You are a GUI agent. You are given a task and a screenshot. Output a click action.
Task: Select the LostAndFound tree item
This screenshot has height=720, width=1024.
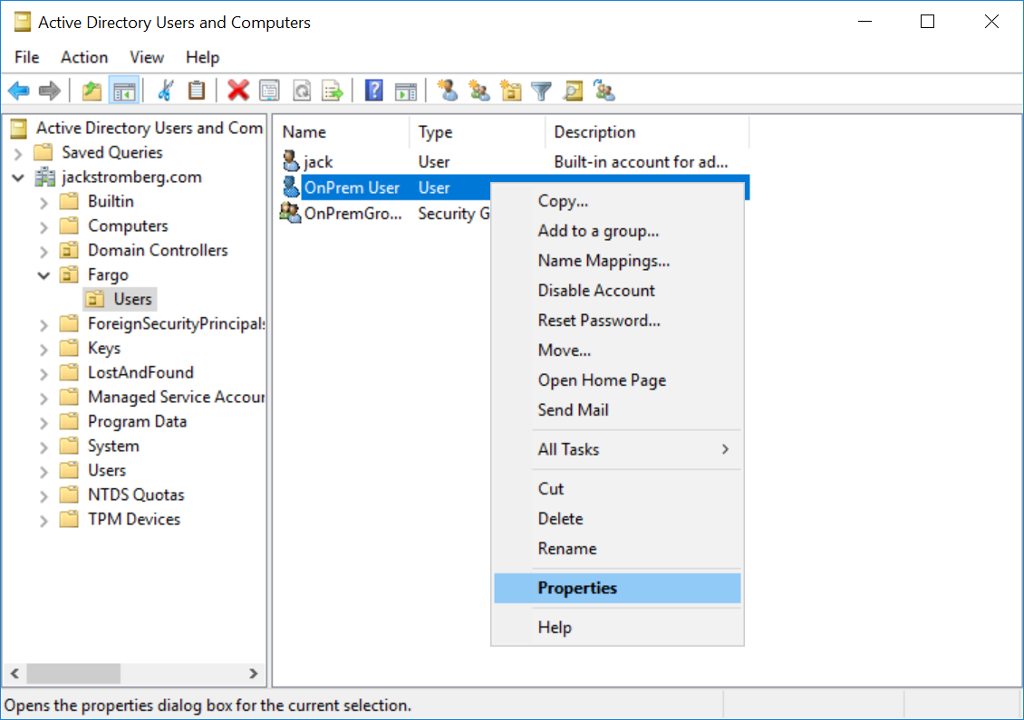tap(140, 373)
